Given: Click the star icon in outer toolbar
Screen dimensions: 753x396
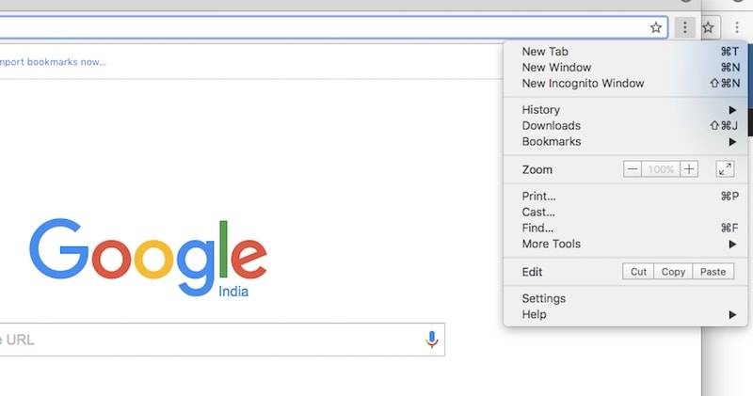Looking at the screenshot, I should 710,28.
